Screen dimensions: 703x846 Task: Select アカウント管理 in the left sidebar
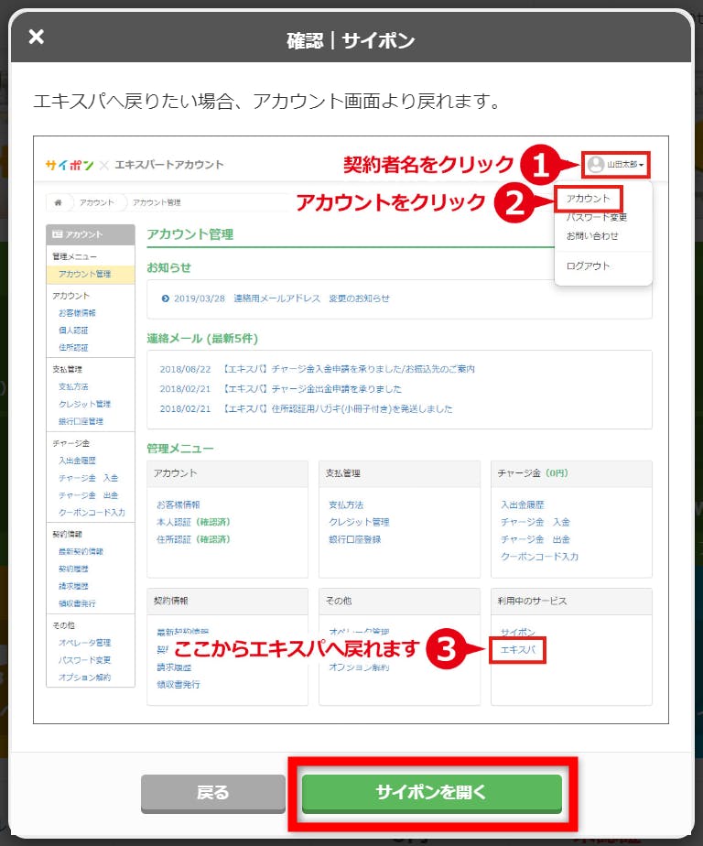point(84,274)
